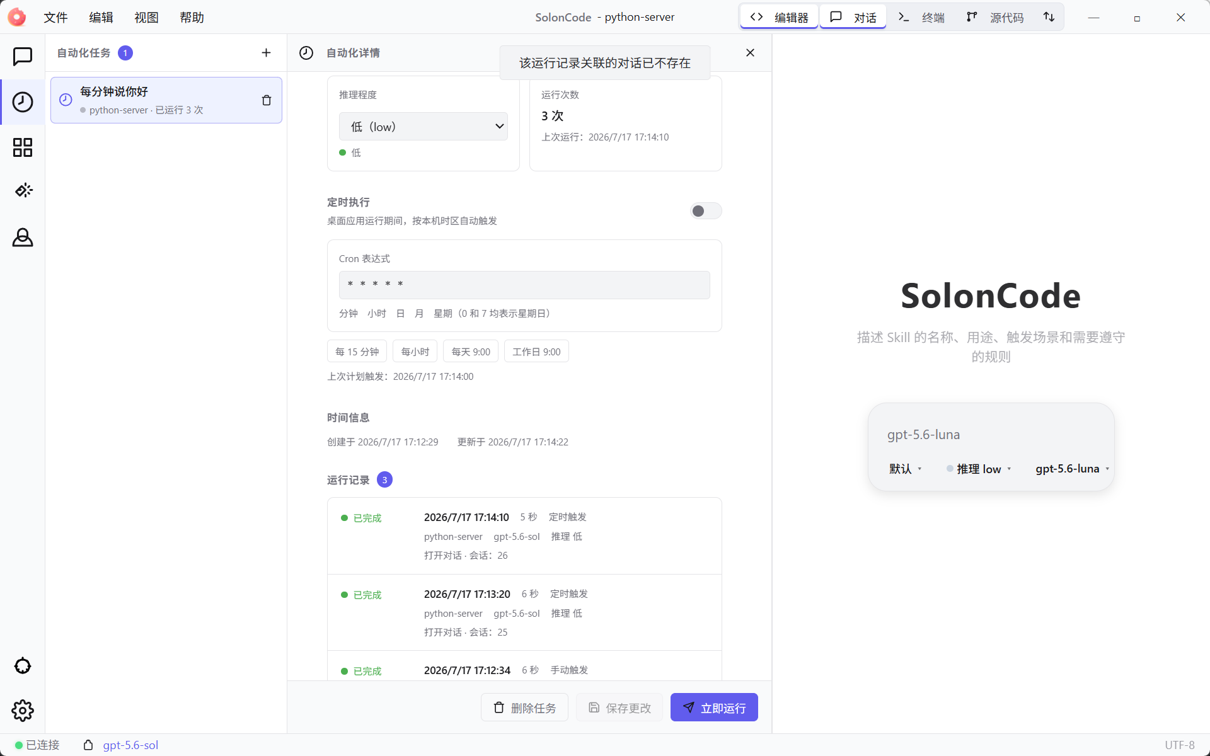Screen dimensions: 1210x756
Task: Select the 17:13:20 run record
Action: 524,612
